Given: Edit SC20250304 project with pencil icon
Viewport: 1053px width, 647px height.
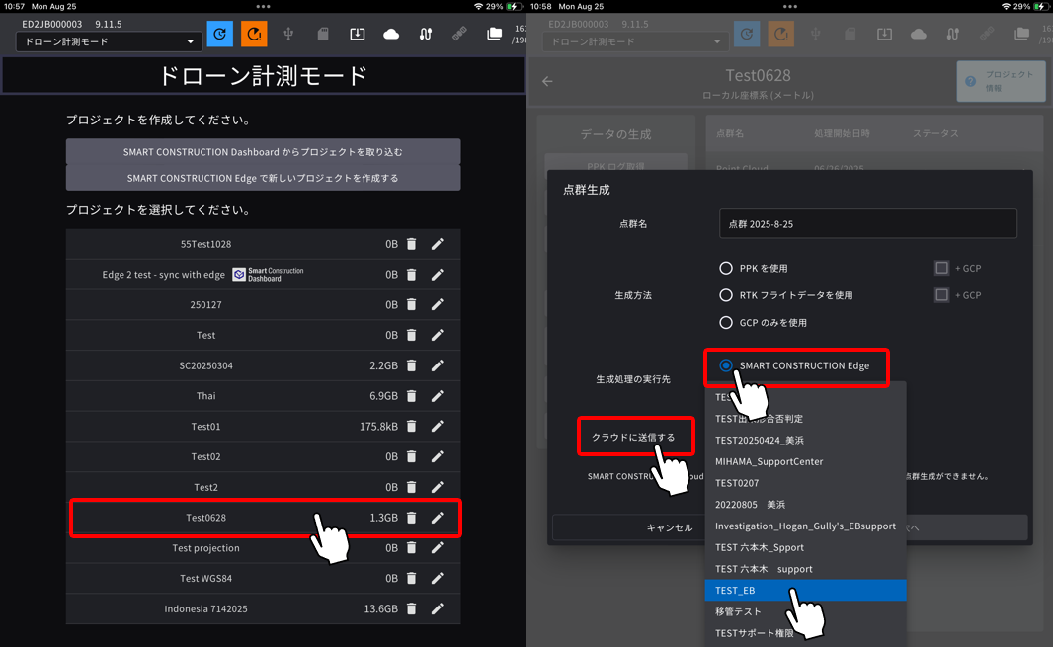Looking at the screenshot, I should (x=438, y=365).
